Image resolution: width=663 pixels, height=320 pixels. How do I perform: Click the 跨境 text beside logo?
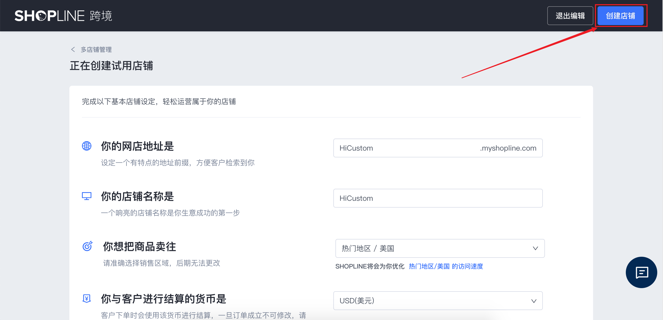[x=101, y=16]
